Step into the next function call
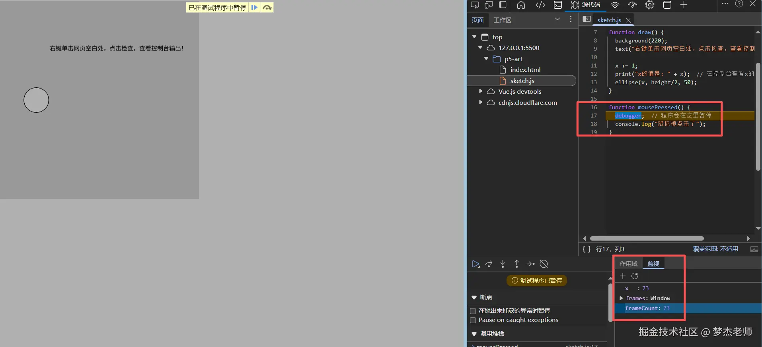Viewport: 762px width, 347px height. point(503,264)
